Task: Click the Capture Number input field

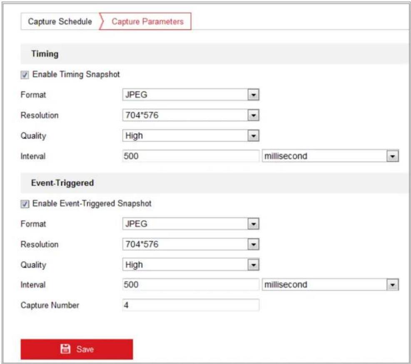Action: coord(191,305)
